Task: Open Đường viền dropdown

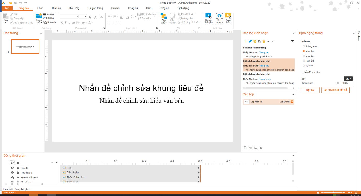Action: 186,18
